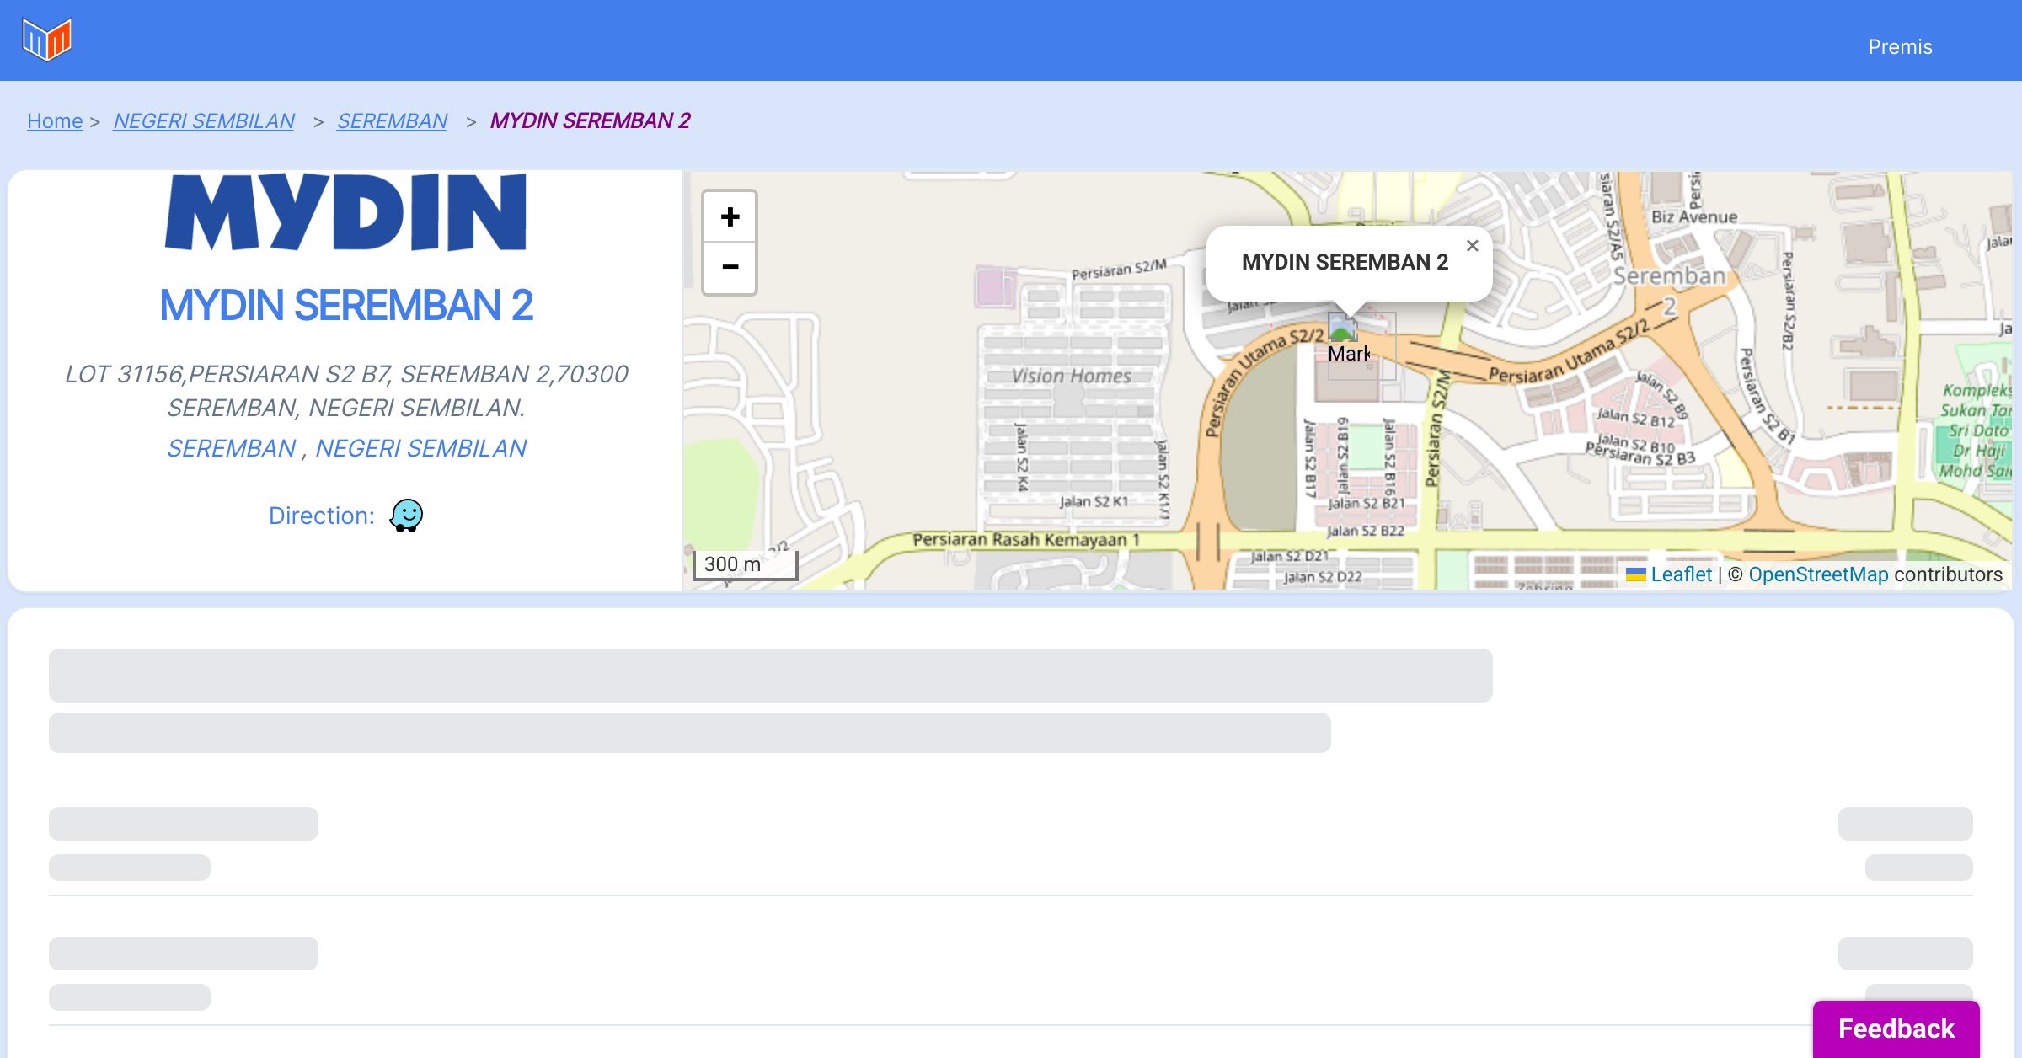Select MYDIN SEREMBAN 2 breadcrumb item
This screenshot has height=1058, width=2022.
[590, 121]
